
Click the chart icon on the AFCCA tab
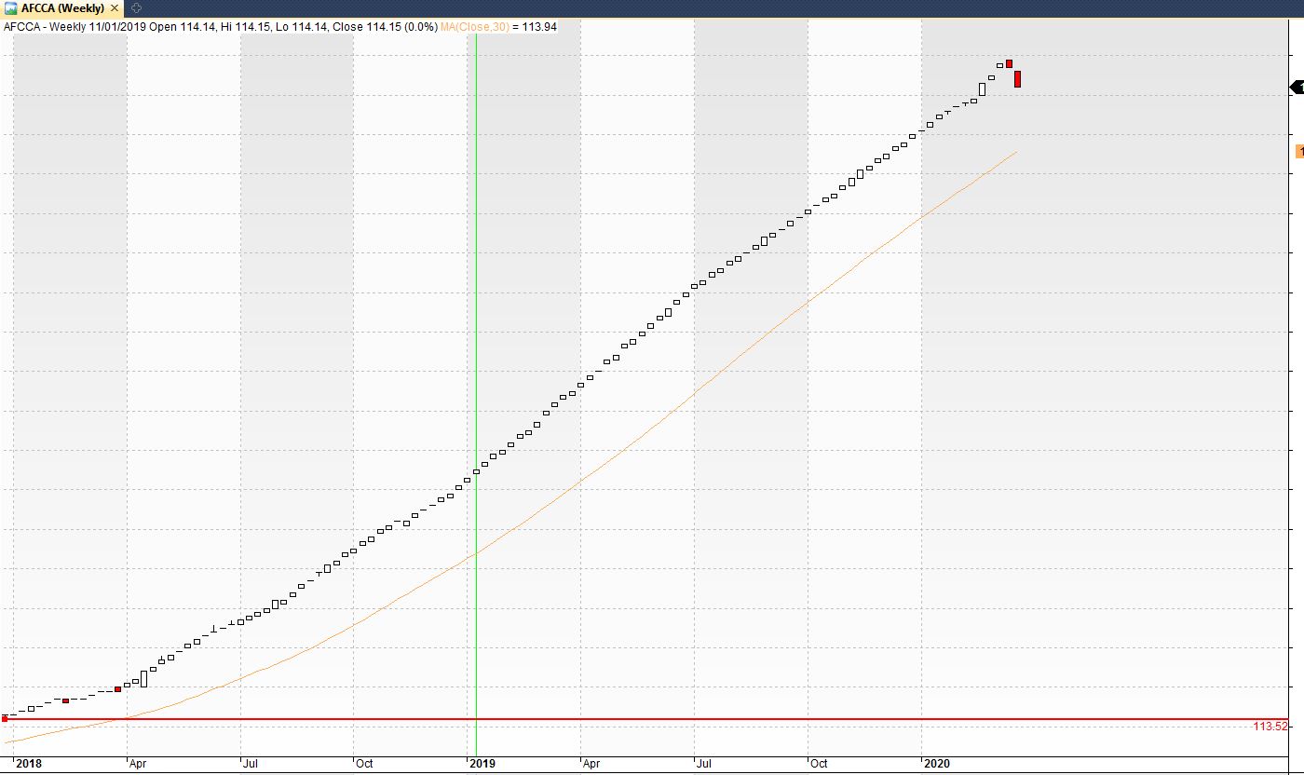(x=11, y=8)
